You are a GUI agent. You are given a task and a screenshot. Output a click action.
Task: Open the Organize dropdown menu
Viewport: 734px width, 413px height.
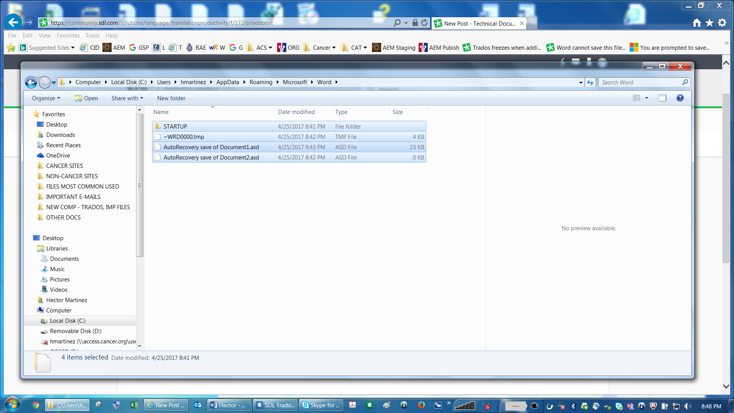(46, 98)
